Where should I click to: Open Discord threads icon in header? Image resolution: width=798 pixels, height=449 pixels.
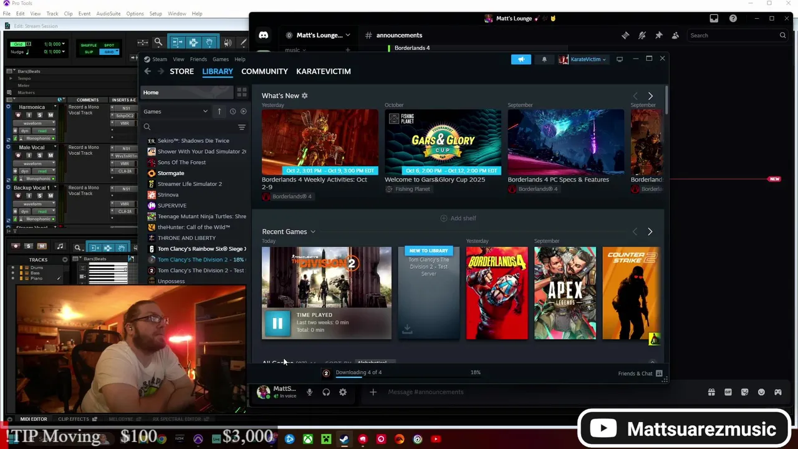click(x=625, y=36)
